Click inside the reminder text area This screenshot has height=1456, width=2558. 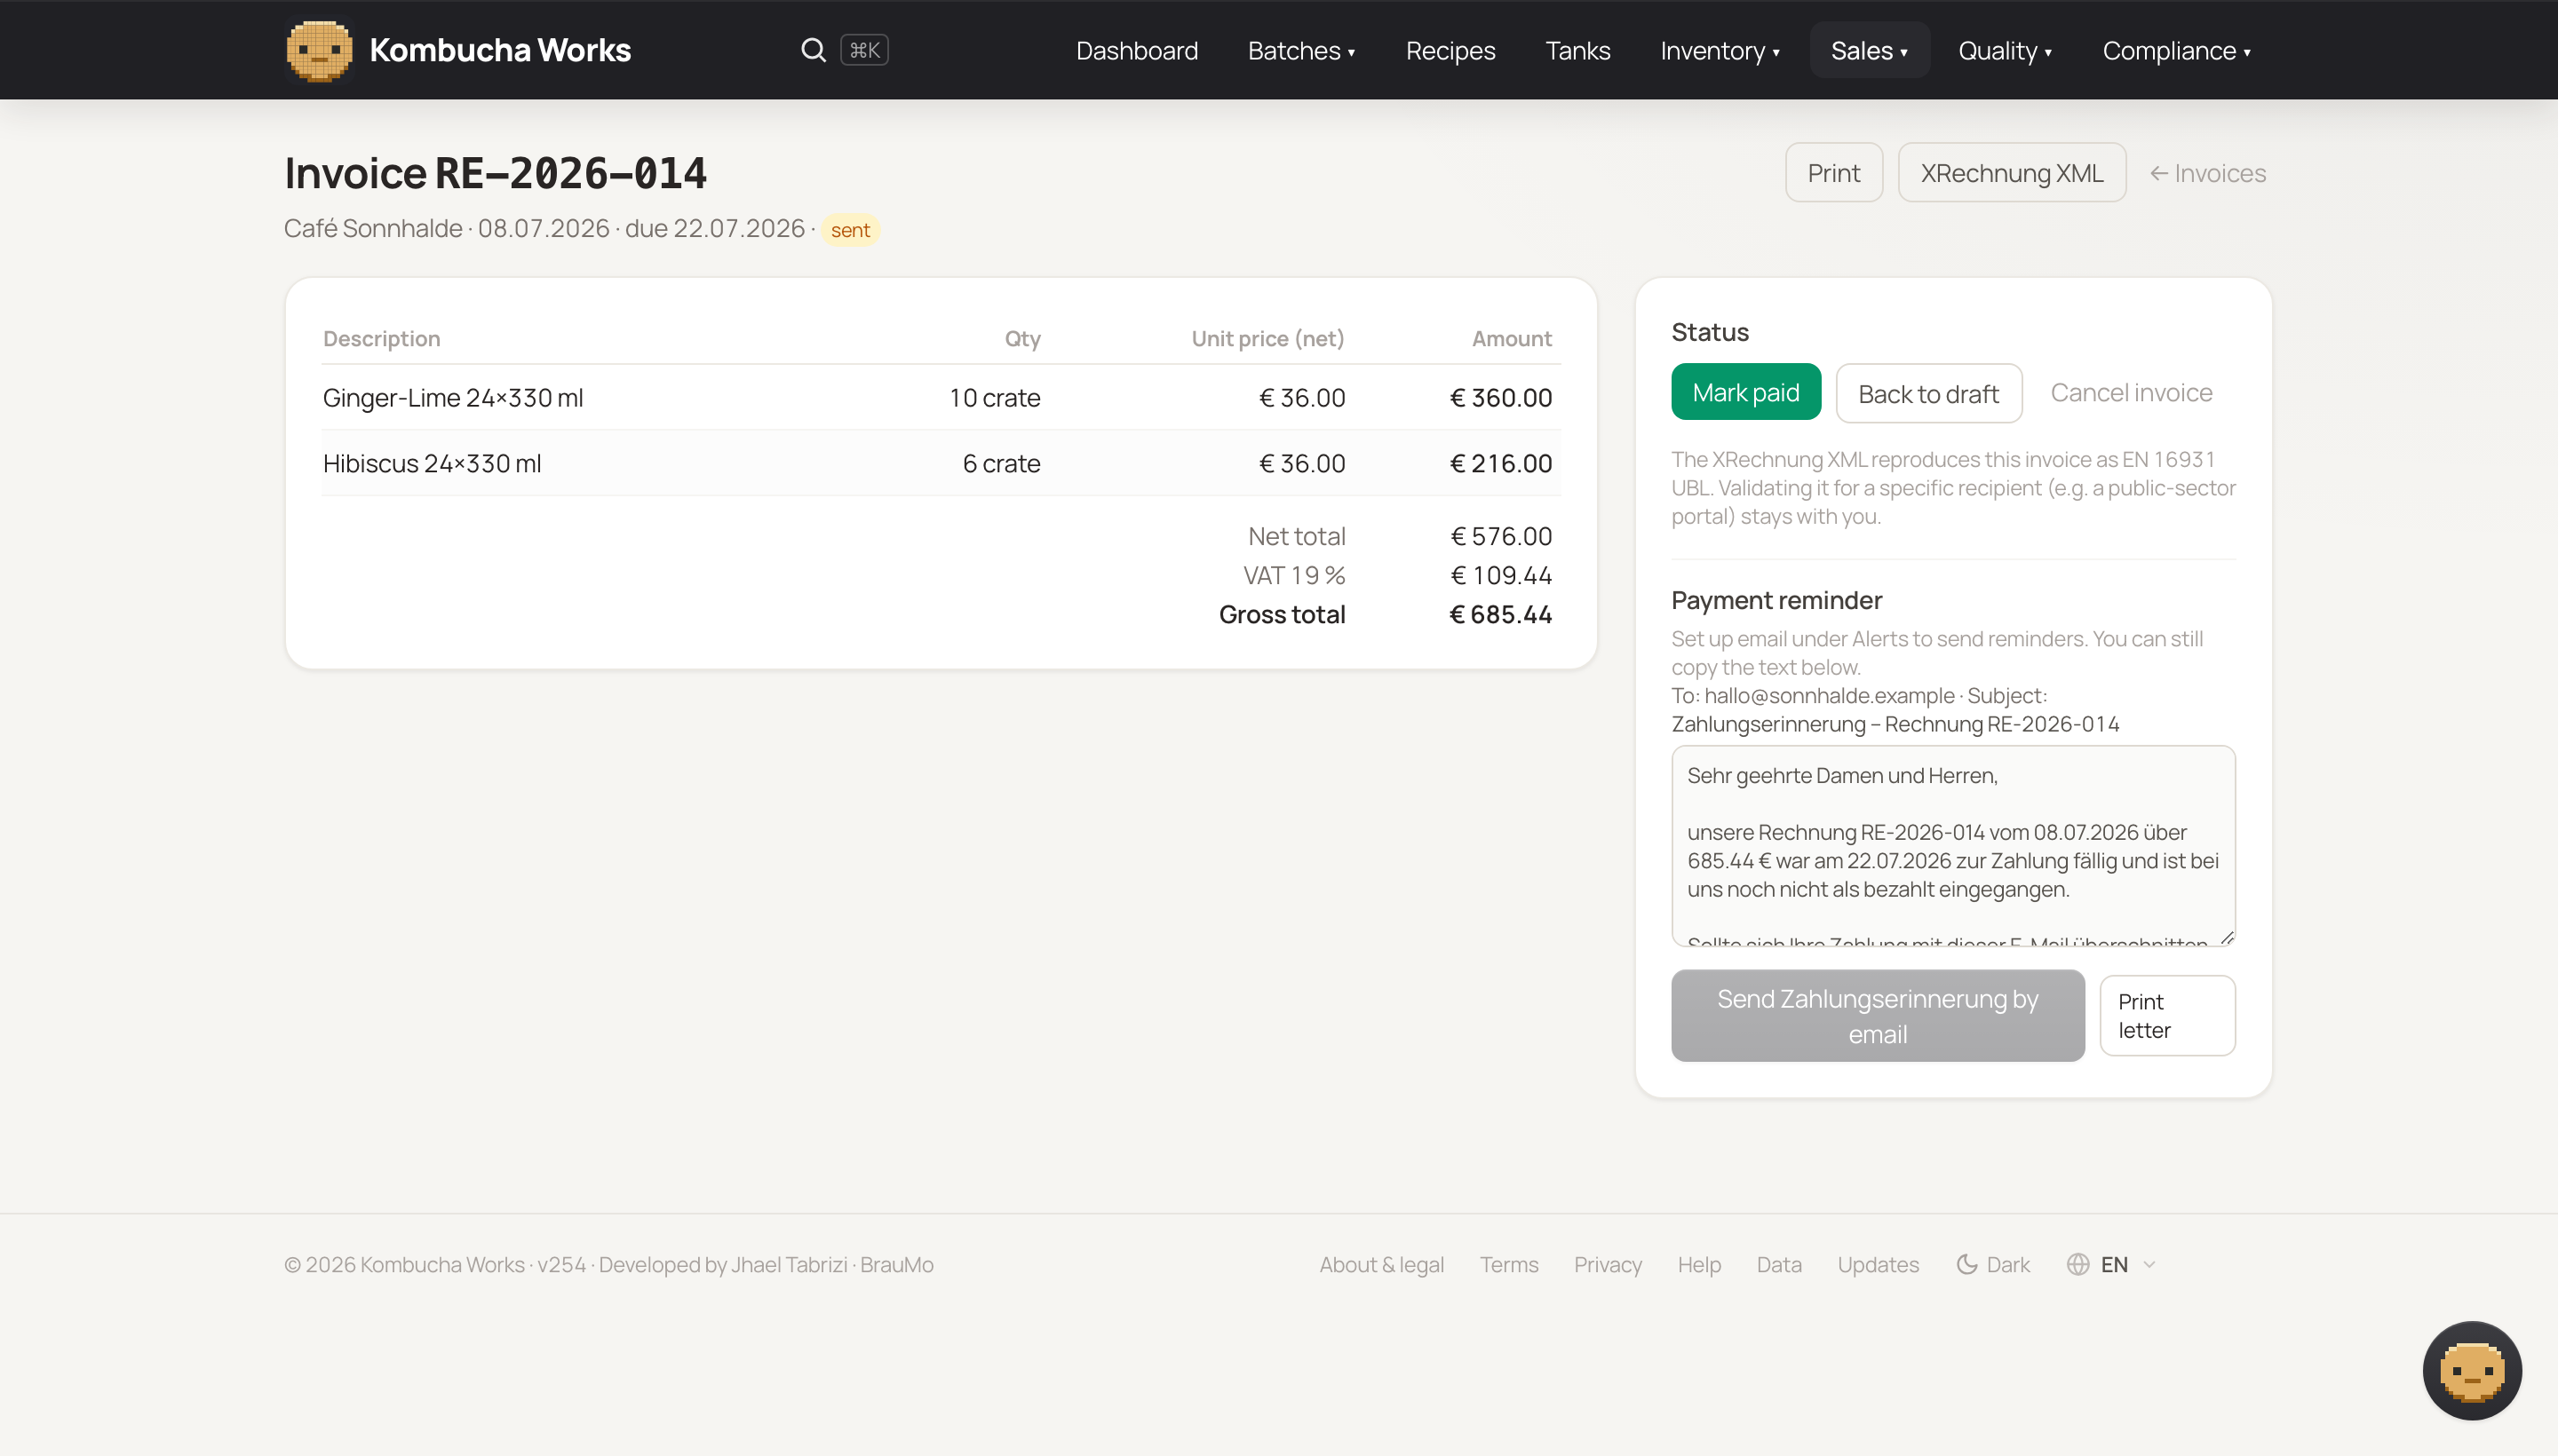click(1953, 845)
